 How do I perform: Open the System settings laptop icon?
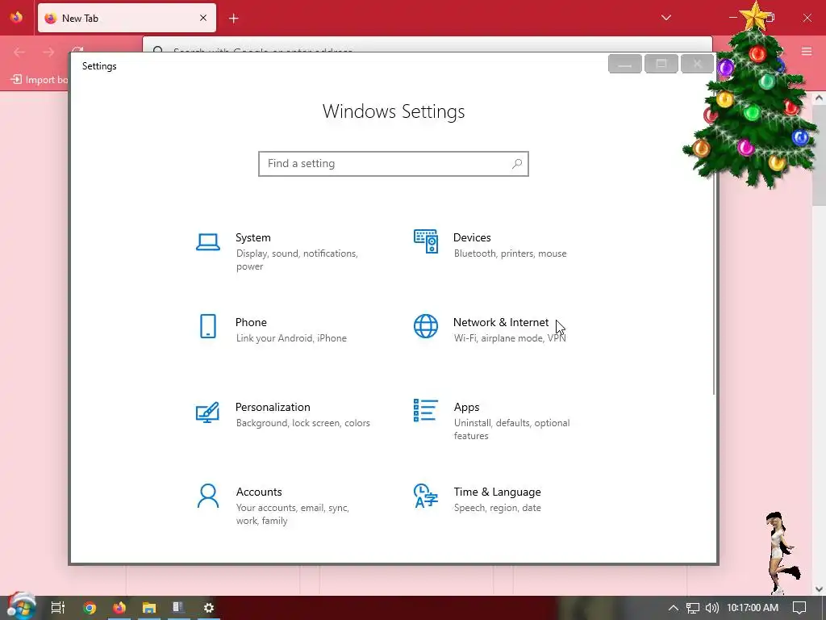click(207, 242)
